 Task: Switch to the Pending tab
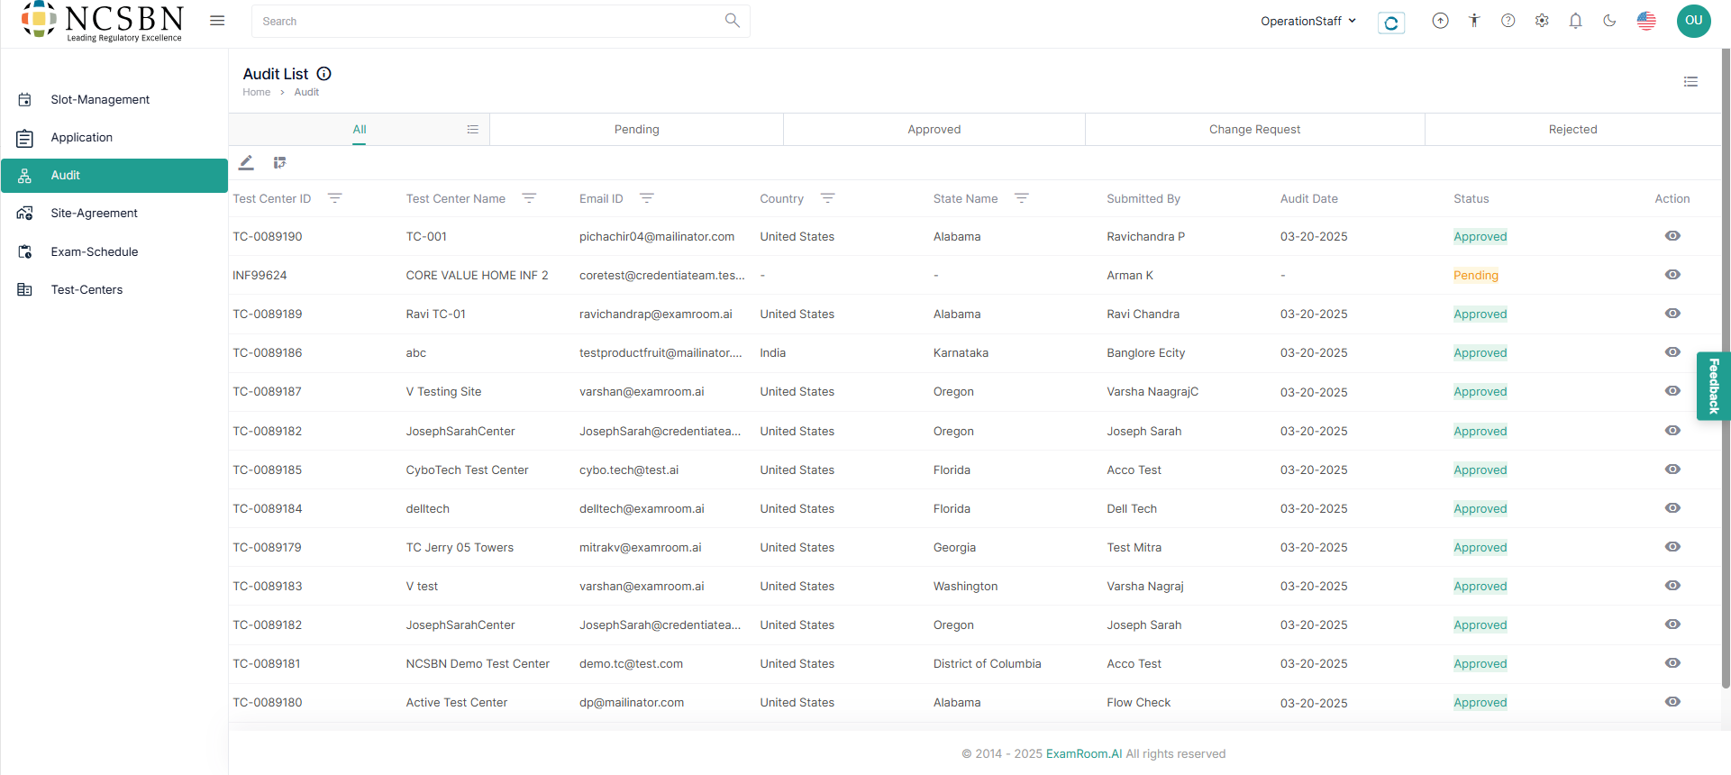[636, 130]
